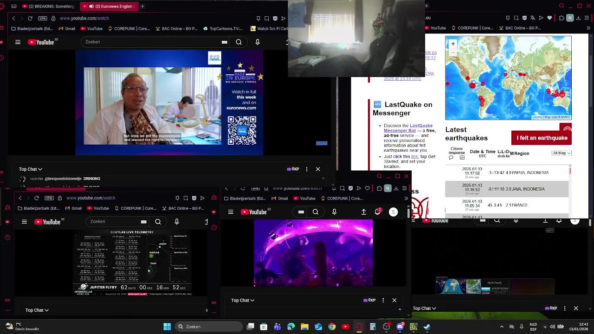Open the 'All Mag' magnitude filter dropdown

point(562,153)
